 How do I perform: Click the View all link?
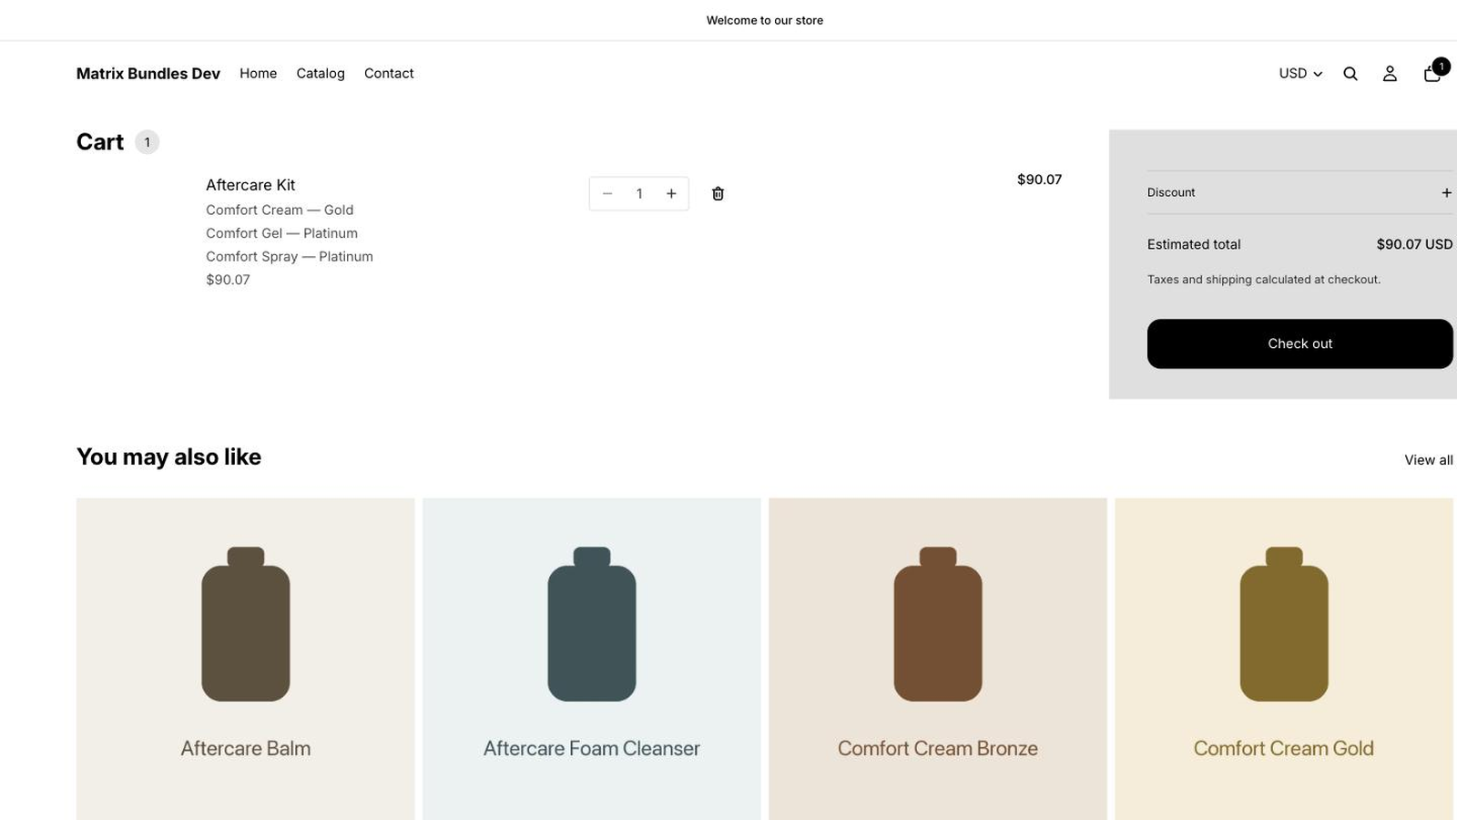click(x=1428, y=460)
